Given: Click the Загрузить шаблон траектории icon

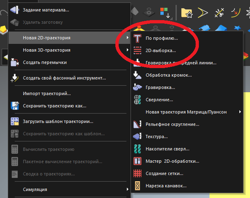Looking at the screenshot, I should pyautogui.click(x=15, y=121).
